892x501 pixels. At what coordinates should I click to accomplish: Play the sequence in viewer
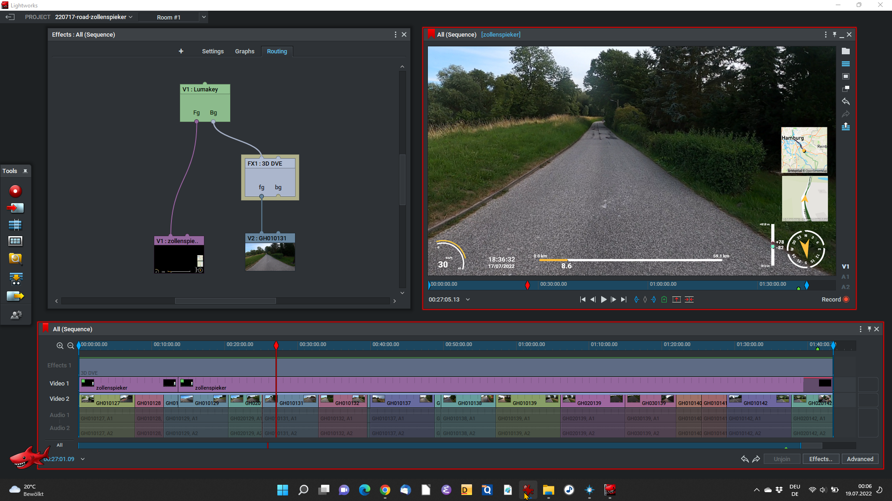603,300
